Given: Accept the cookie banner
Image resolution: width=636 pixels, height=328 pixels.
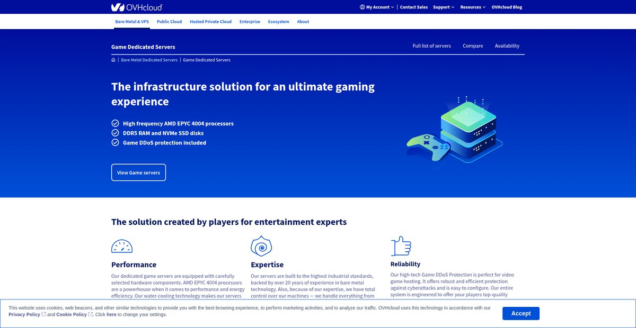Looking at the screenshot, I should point(521,313).
